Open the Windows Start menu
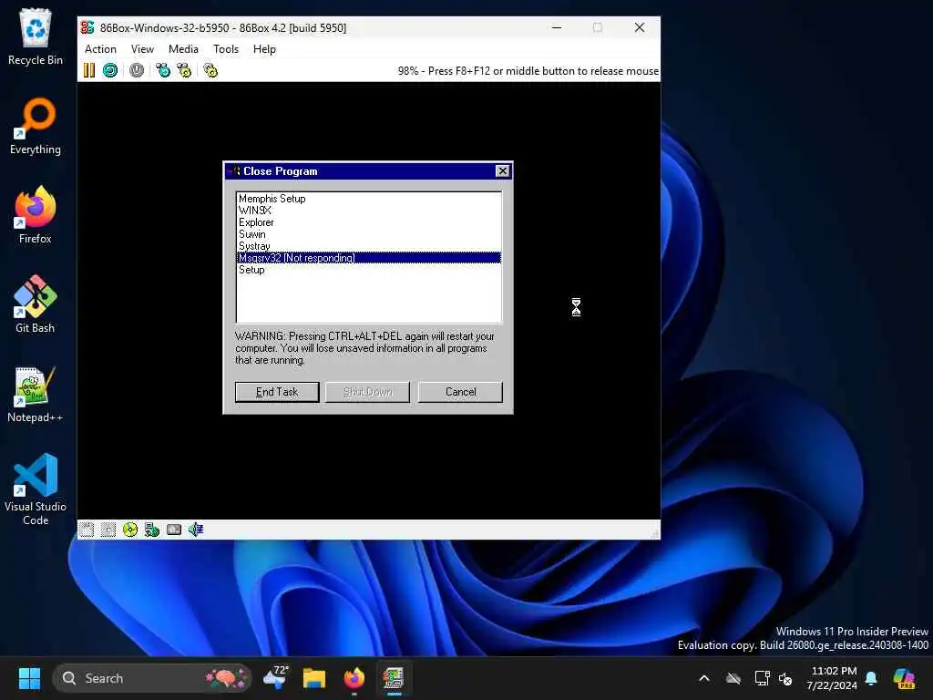 [29, 678]
